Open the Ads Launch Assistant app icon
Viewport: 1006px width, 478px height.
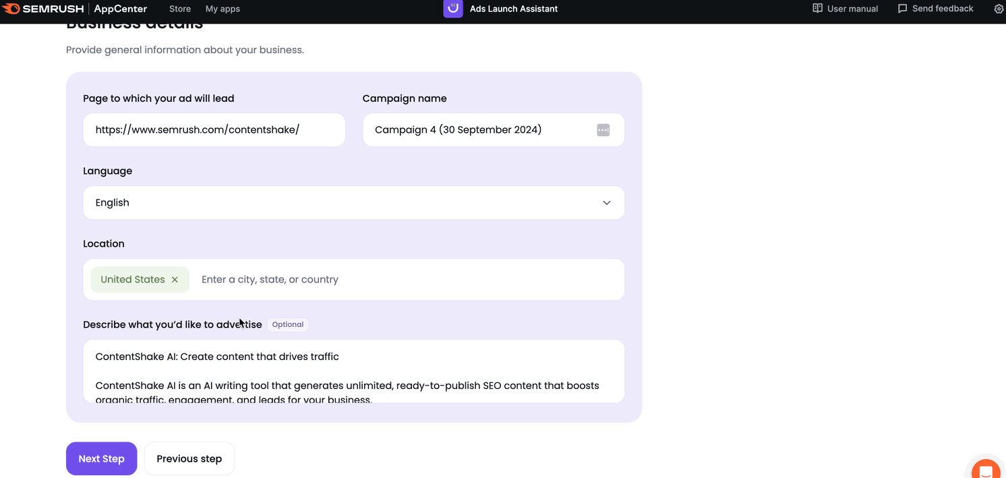tap(453, 9)
